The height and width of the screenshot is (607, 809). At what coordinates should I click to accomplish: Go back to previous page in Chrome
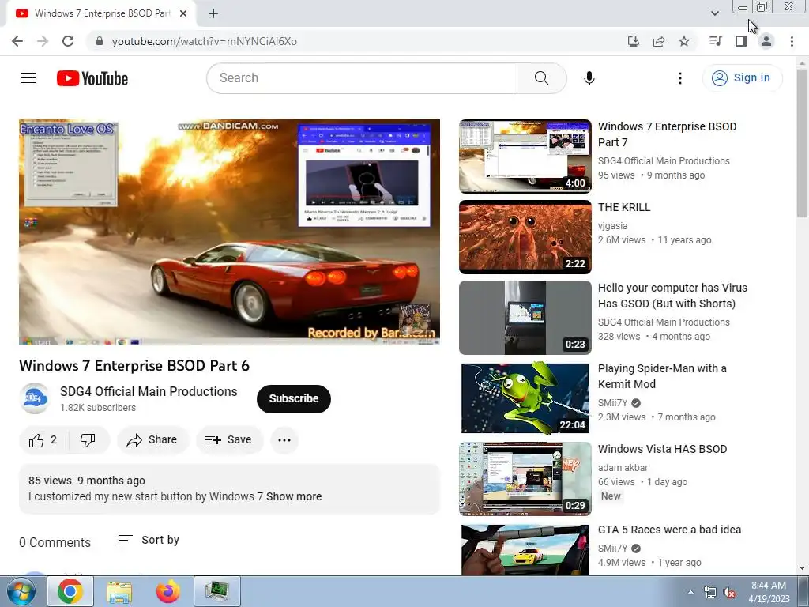point(17,41)
